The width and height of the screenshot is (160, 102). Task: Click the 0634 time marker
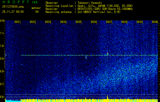click(x=63, y=22)
